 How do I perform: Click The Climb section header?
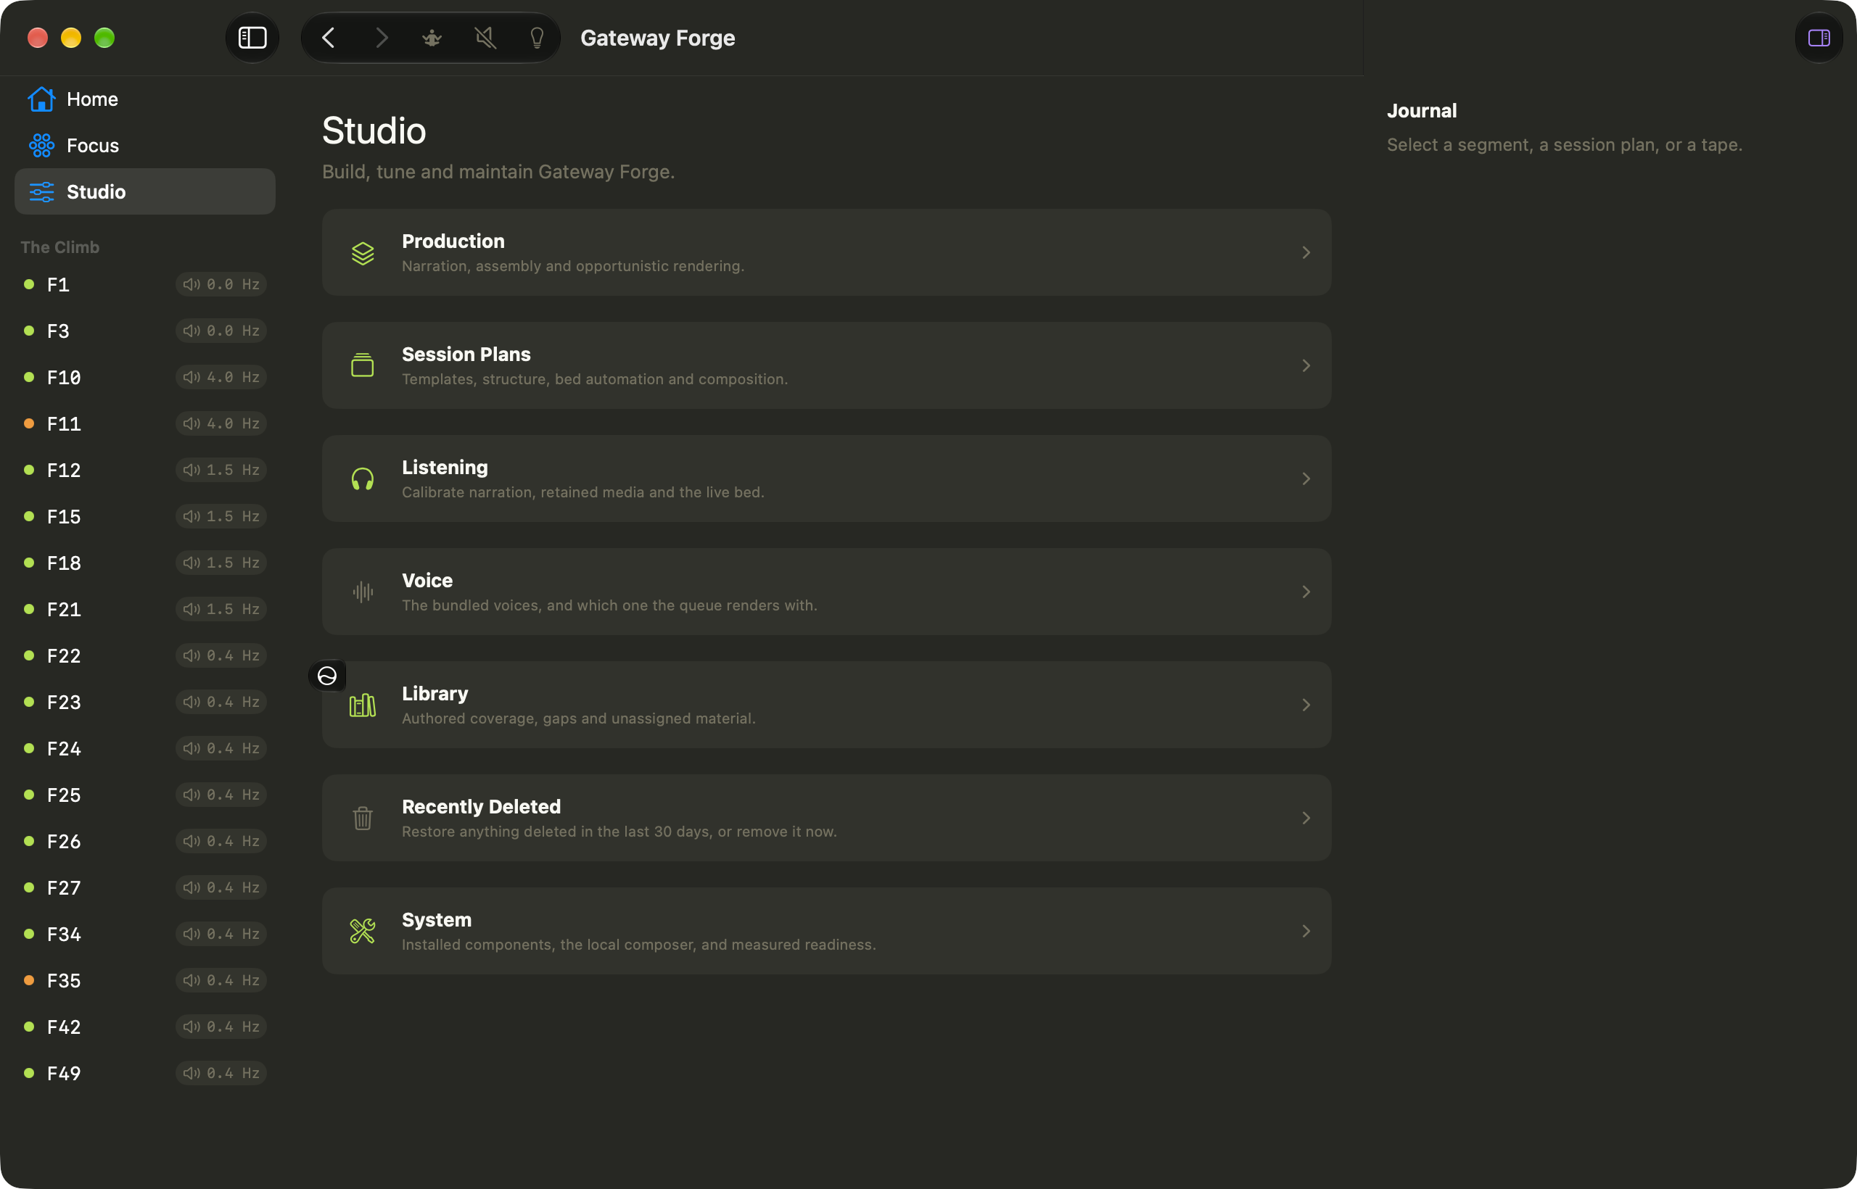[x=60, y=247]
